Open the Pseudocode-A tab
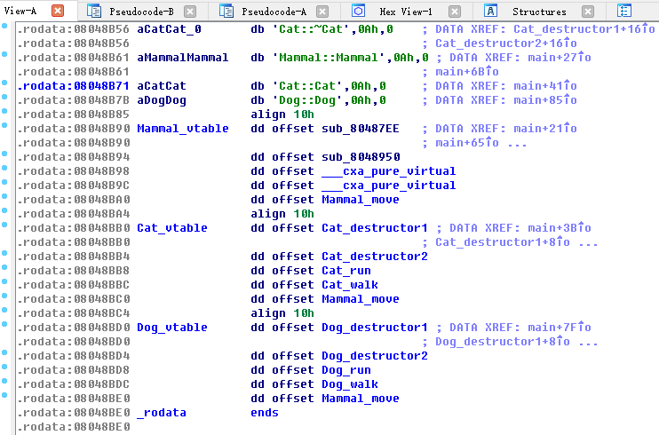This screenshot has height=435, width=659. (x=274, y=12)
